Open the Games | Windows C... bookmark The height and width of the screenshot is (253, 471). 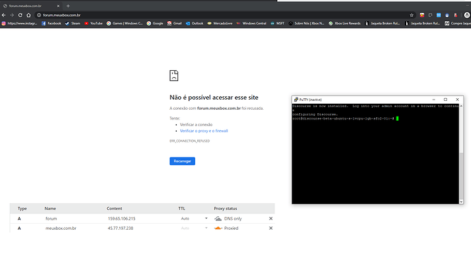point(124,23)
